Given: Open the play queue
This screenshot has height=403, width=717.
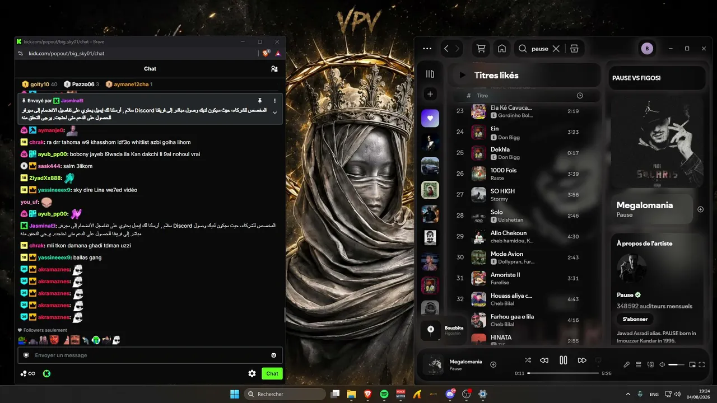Looking at the screenshot, I should click(x=639, y=364).
